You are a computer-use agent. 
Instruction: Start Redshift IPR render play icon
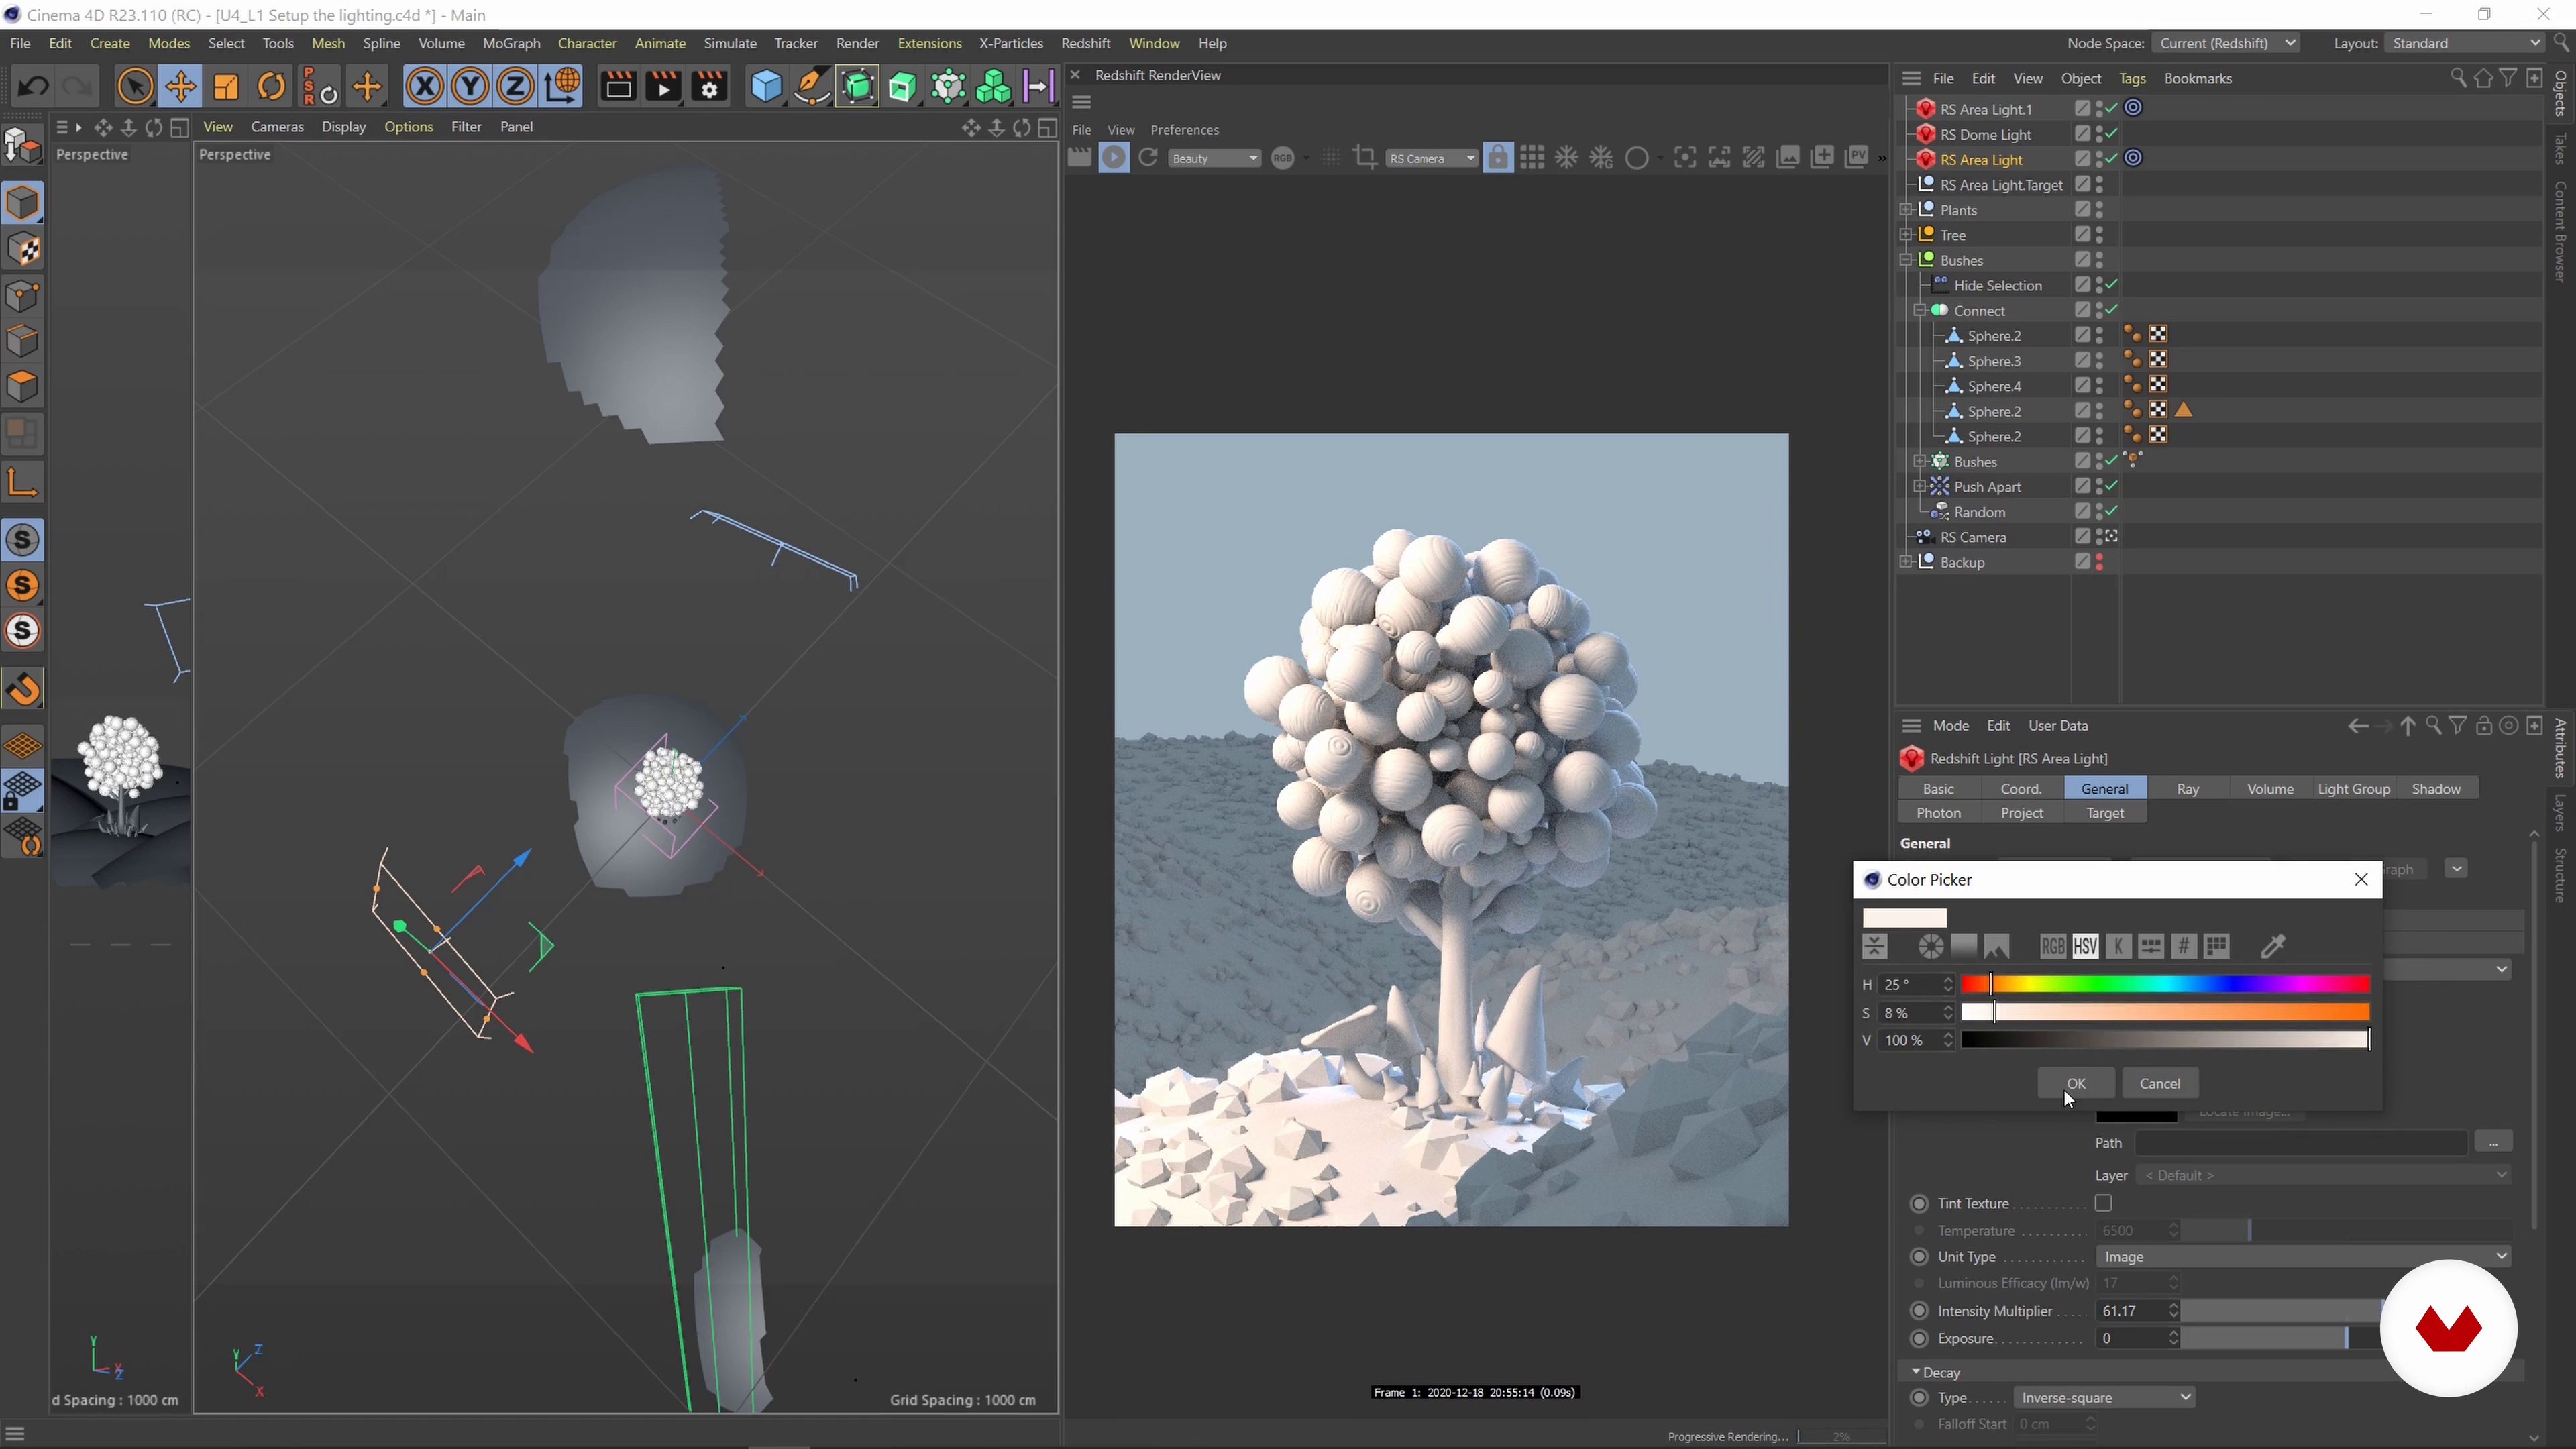[x=1113, y=158]
